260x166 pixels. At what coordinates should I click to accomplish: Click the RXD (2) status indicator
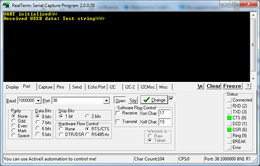229,106
